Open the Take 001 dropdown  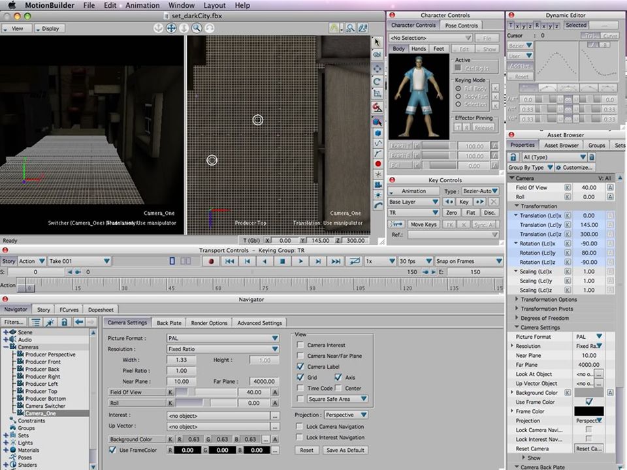[79, 261]
